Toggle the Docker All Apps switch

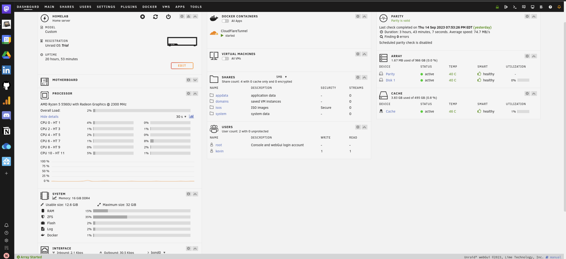(225, 21)
